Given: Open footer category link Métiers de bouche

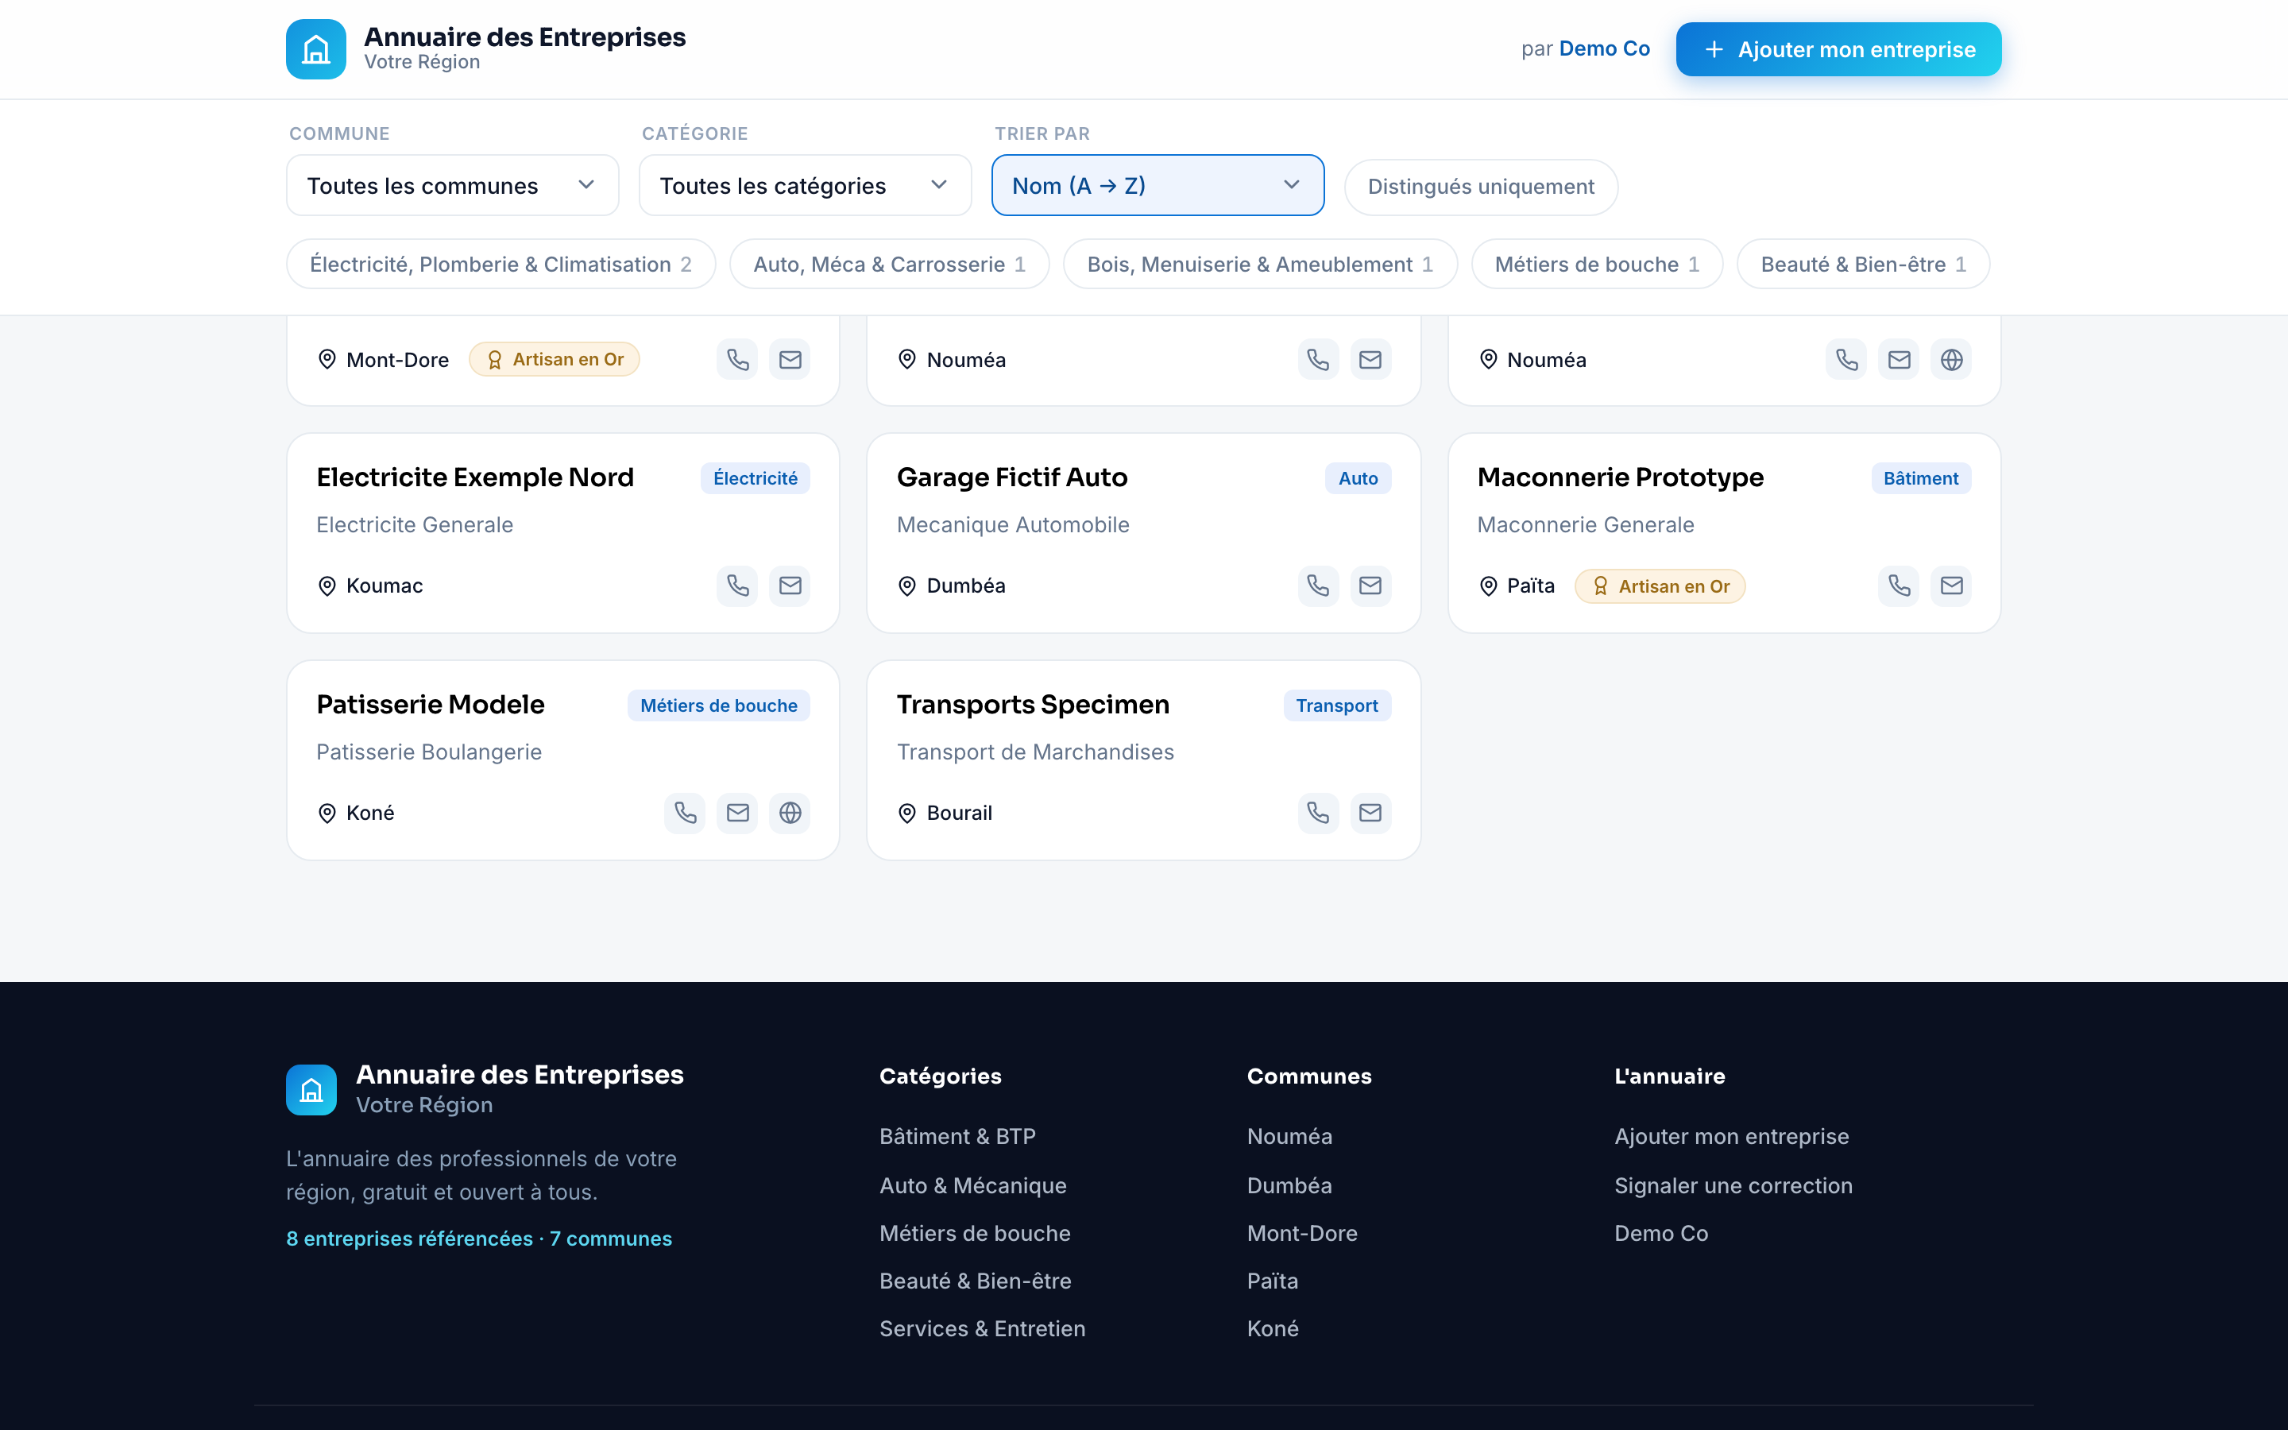Looking at the screenshot, I should point(975,1233).
